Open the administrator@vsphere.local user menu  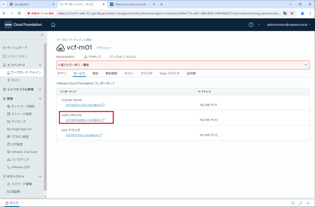(288, 25)
